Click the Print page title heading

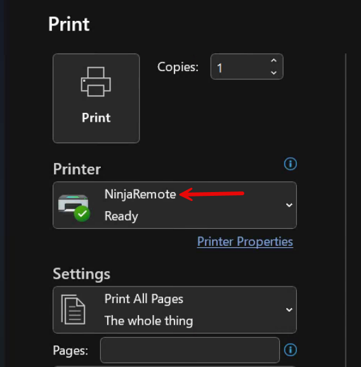pyautogui.click(x=69, y=24)
